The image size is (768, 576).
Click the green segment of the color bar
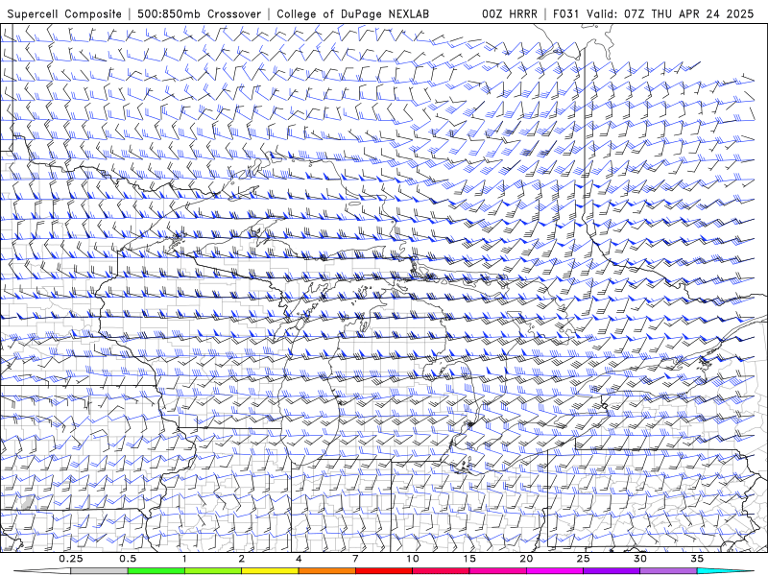coord(156,571)
